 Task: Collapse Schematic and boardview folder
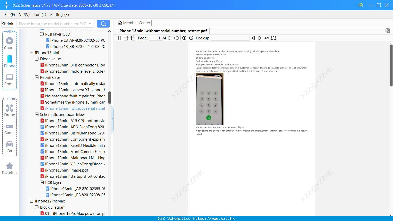pyautogui.click(x=37, y=114)
